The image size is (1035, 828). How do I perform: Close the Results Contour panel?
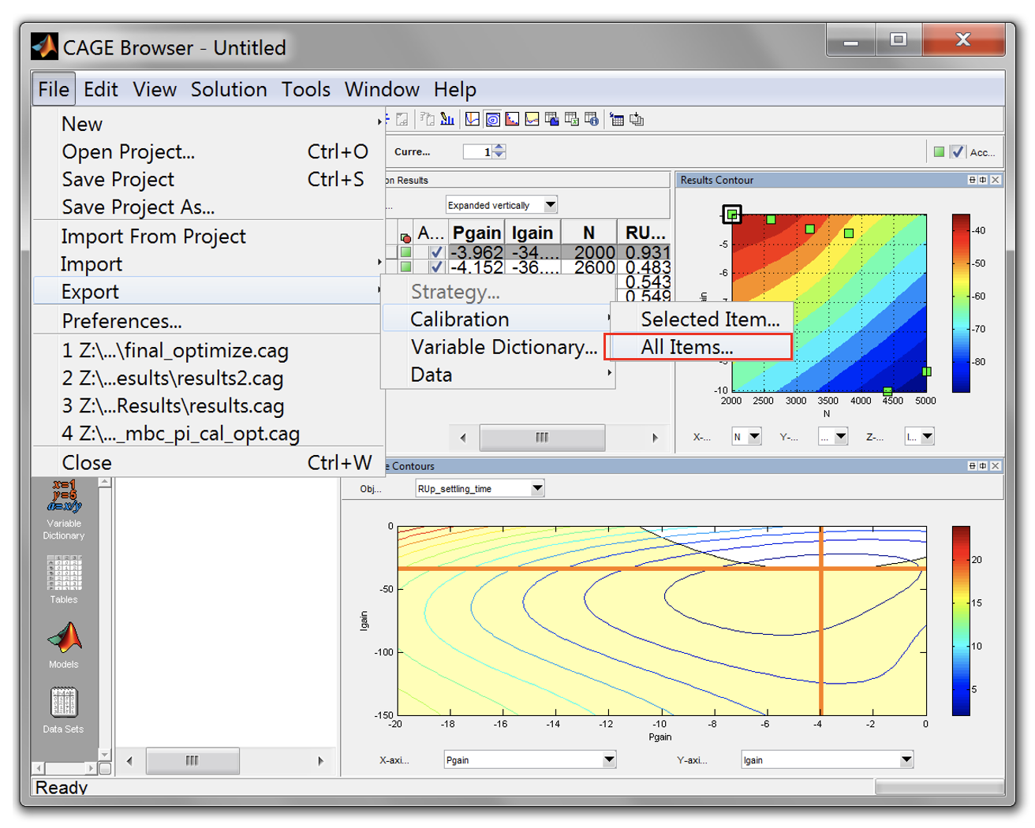coord(996,180)
